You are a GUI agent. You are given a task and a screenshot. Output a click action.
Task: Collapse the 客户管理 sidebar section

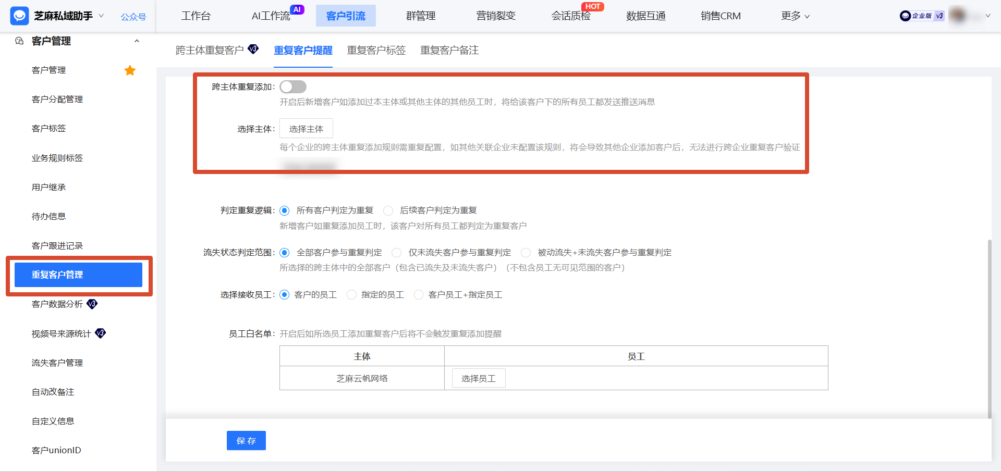point(137,41)
